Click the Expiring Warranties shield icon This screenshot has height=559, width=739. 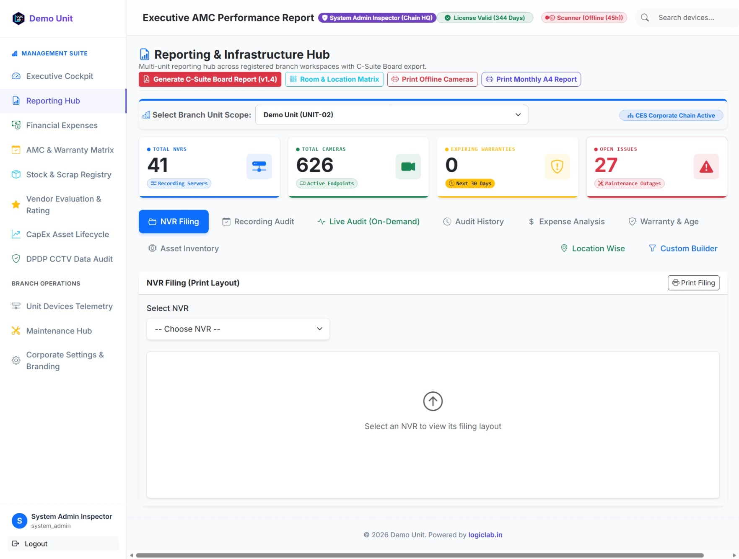(x=557, y=167)
